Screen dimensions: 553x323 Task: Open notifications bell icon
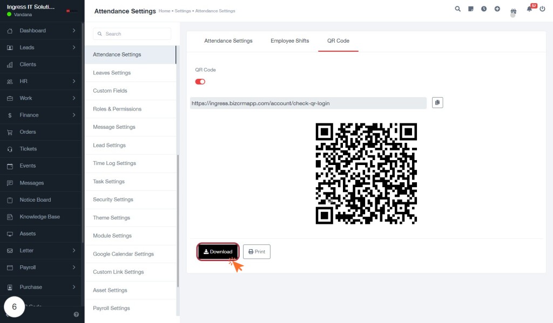[529, 9]
